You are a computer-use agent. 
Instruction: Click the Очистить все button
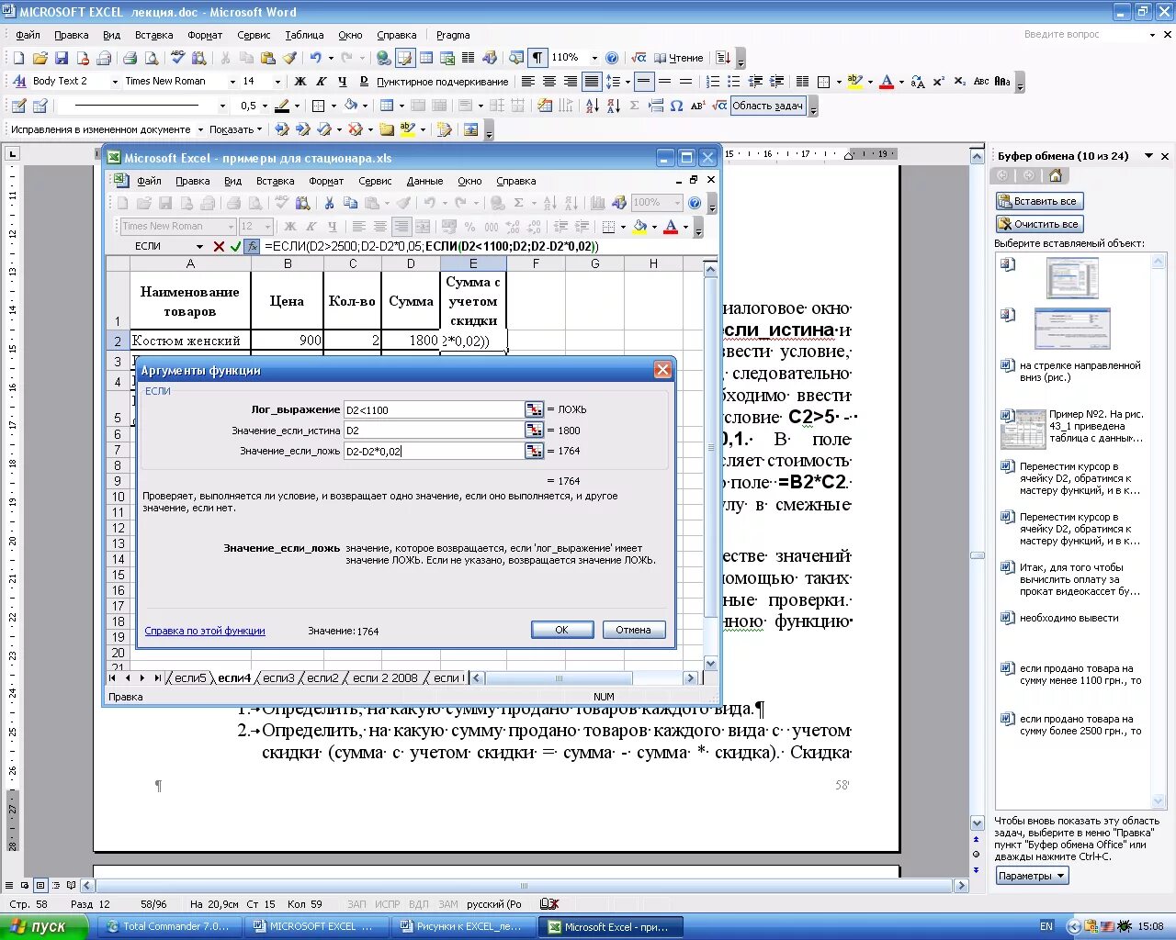pos(1040,224)
